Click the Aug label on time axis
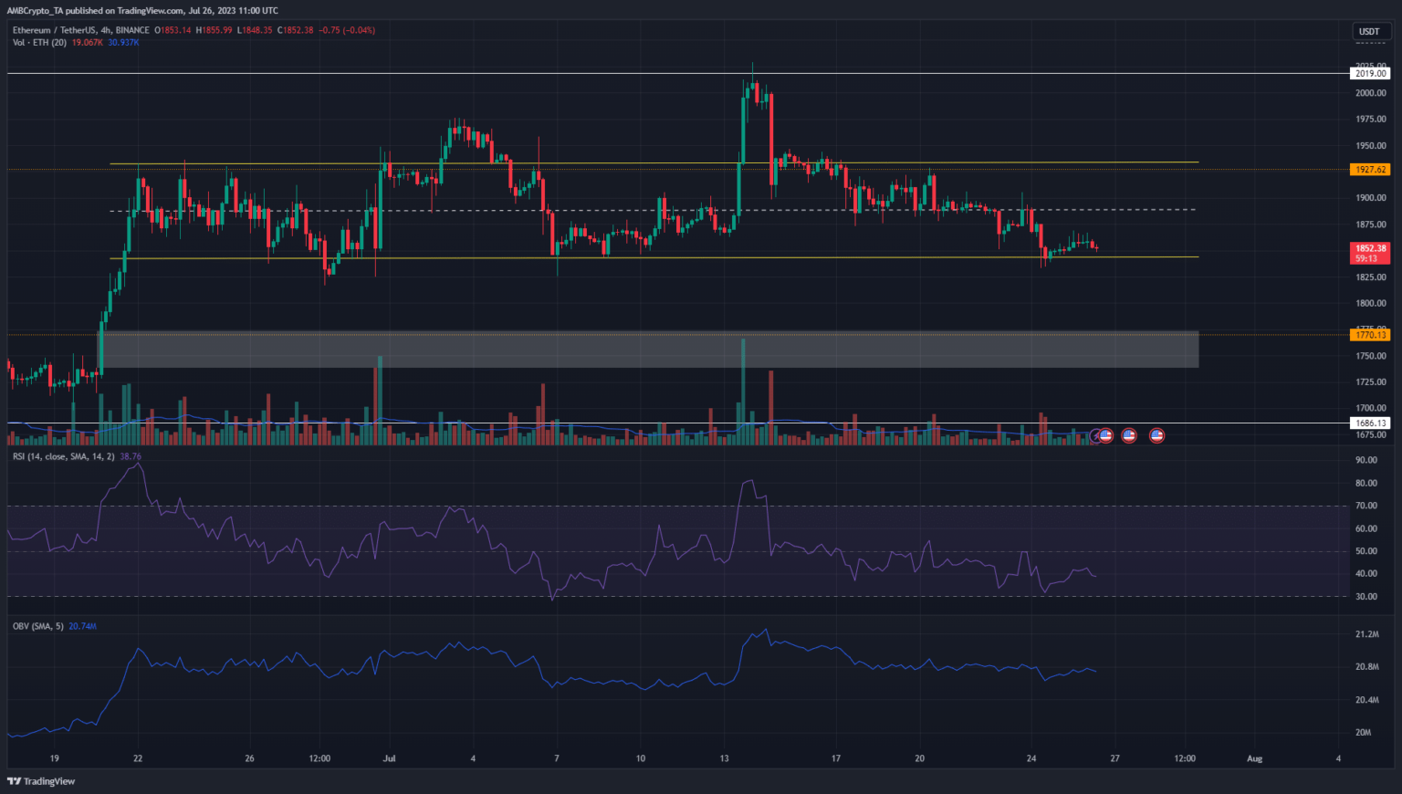1402x794 pixels. 1254,758
